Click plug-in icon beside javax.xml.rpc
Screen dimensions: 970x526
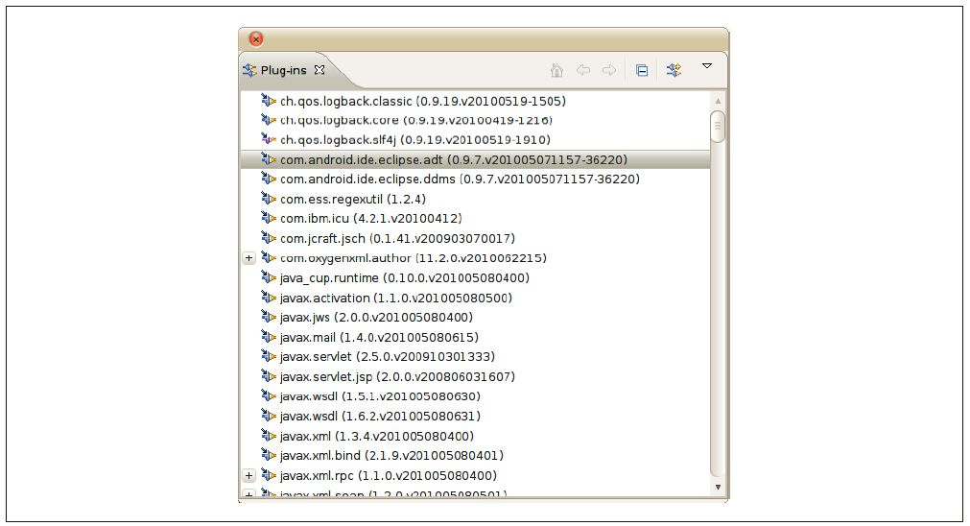(x=269, y=475)
